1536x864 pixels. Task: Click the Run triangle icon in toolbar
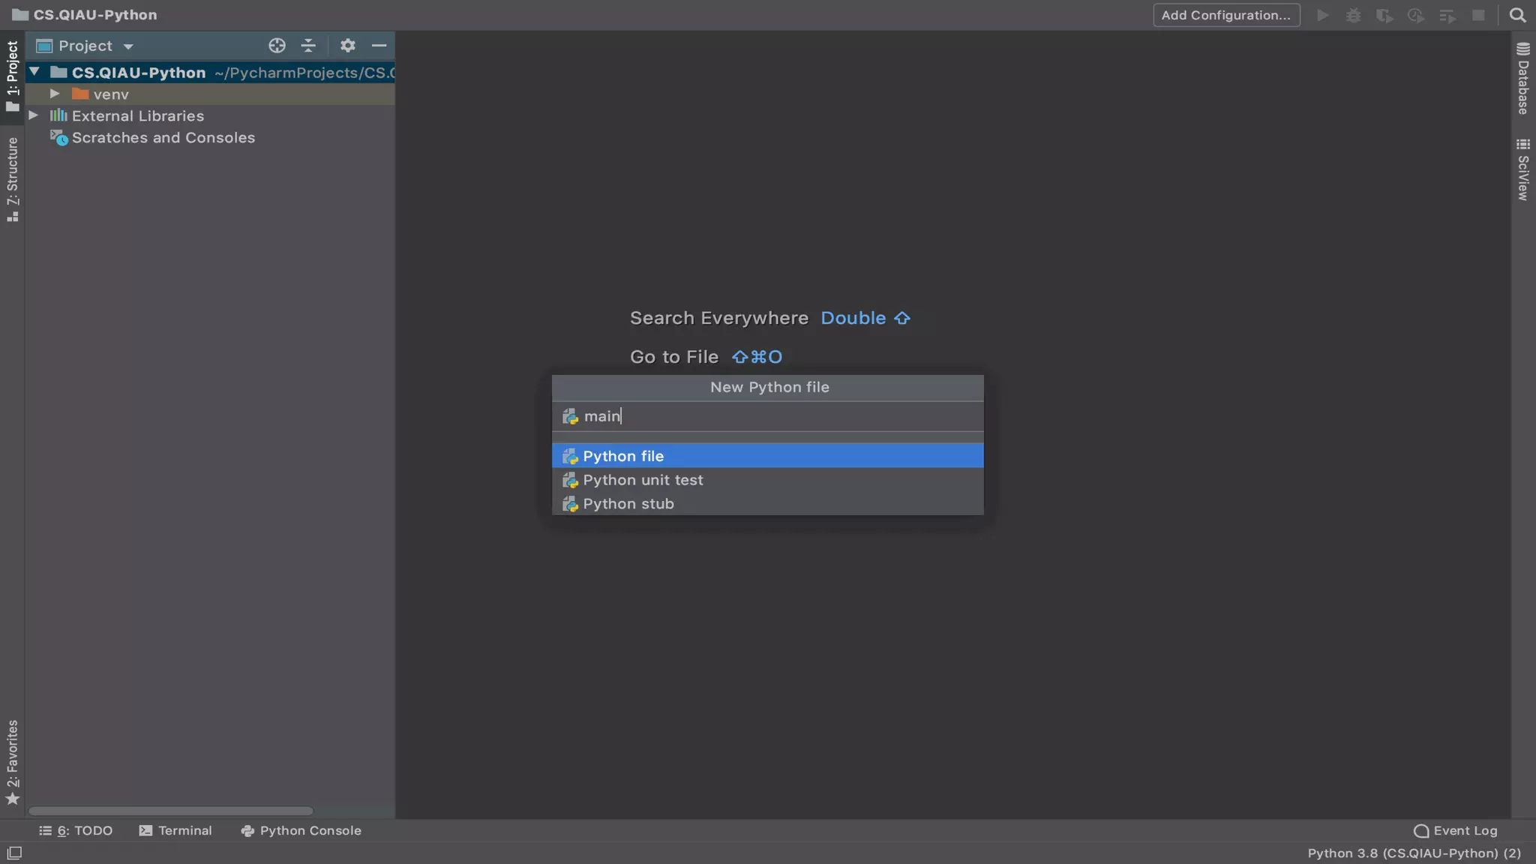(x=1323, y=15)
